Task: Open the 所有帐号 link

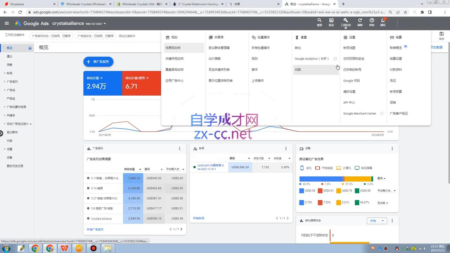Action: tap(199, 218)
